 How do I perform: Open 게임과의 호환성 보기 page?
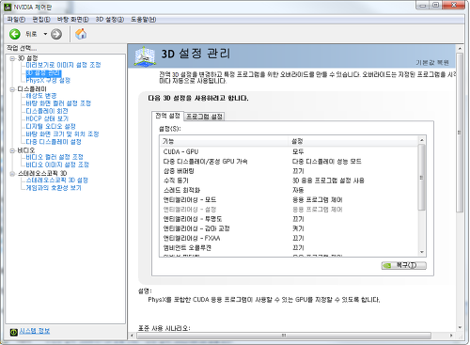point(54,188)
